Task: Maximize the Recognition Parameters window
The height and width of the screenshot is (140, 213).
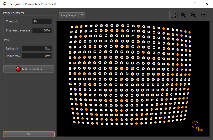Action: pos(195,4)
